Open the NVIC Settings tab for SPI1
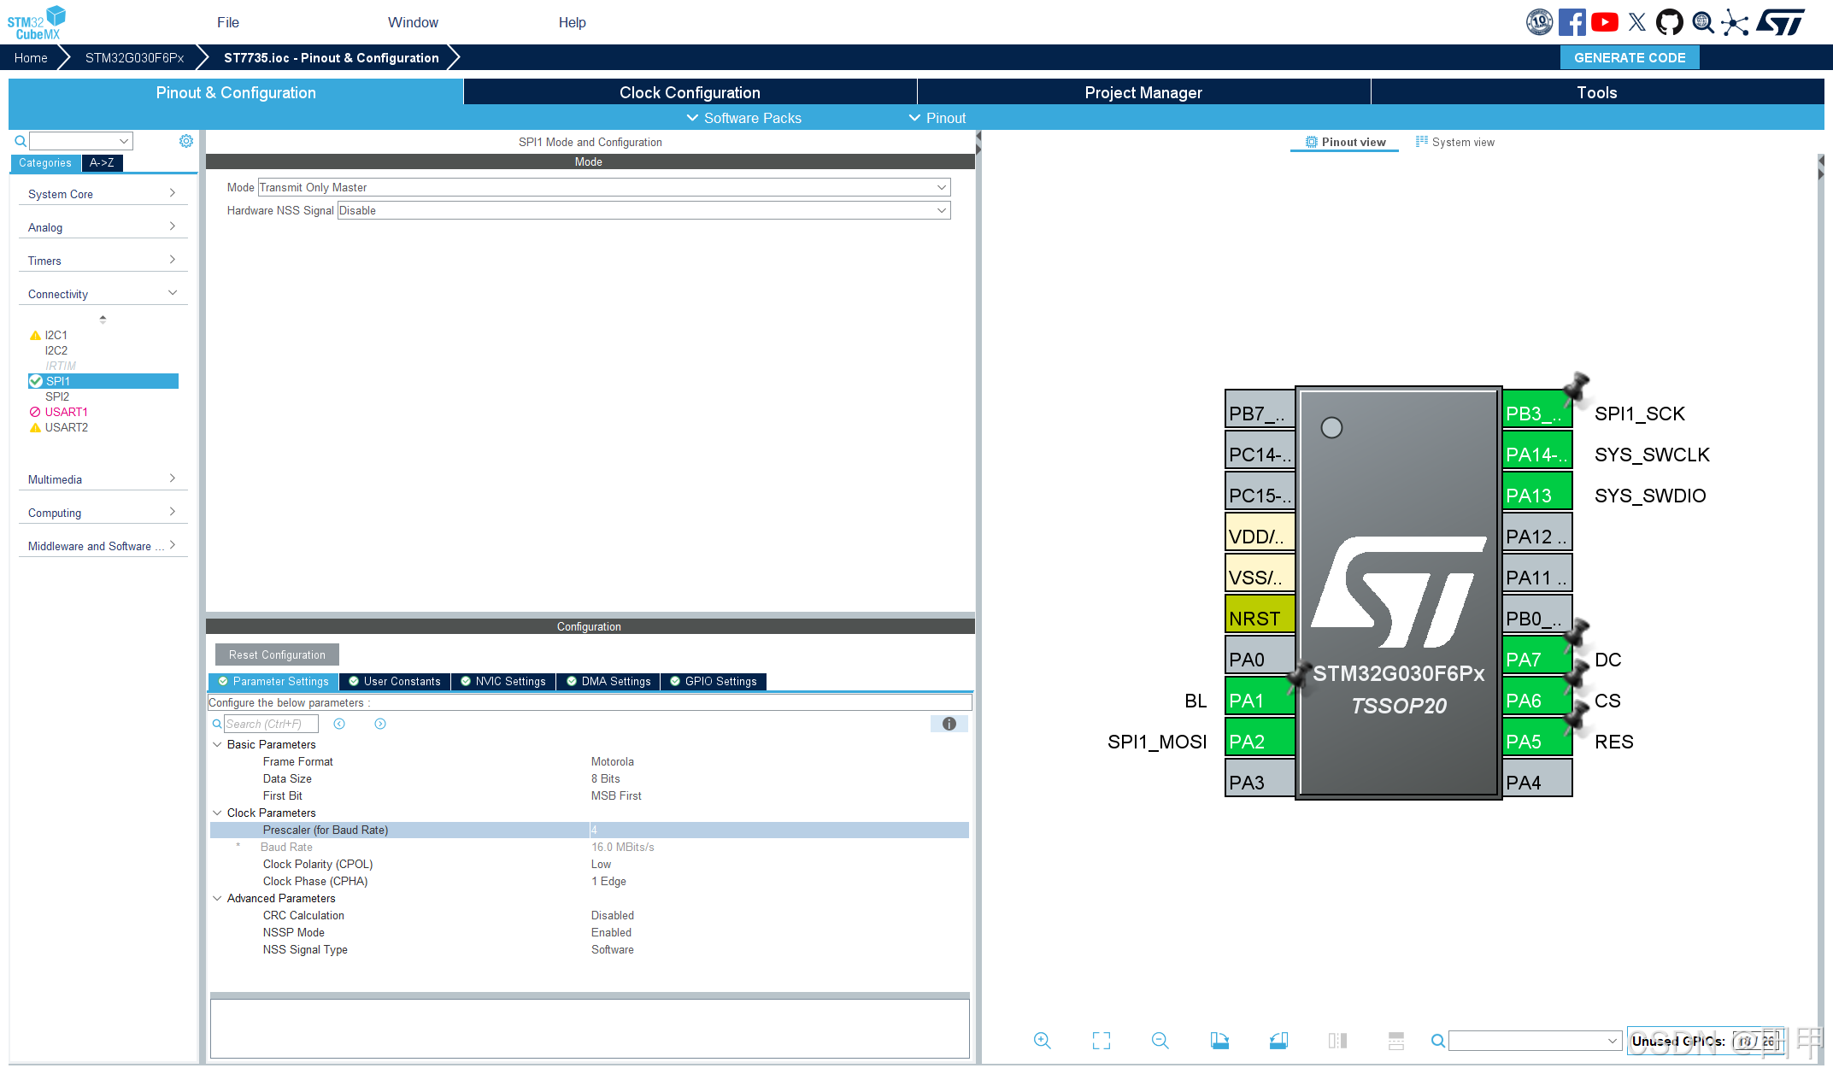The image size is (1833, 1074). tap(503, 681)
